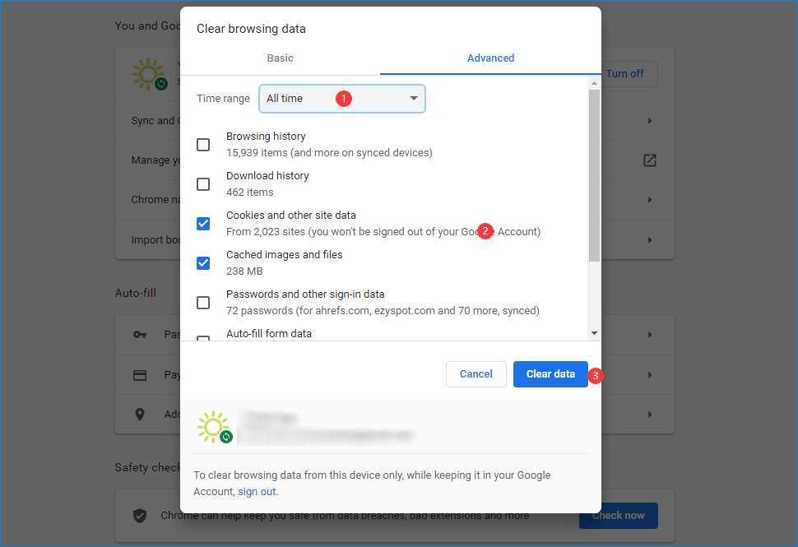798x547 pixels.
Task: Click the payment methods card icon
Action: 140,375
